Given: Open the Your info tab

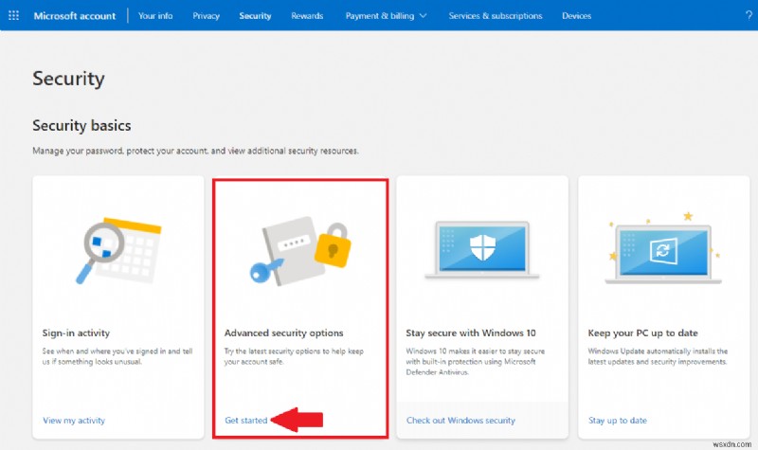Looking at the screenshot, I should point(155,15).
